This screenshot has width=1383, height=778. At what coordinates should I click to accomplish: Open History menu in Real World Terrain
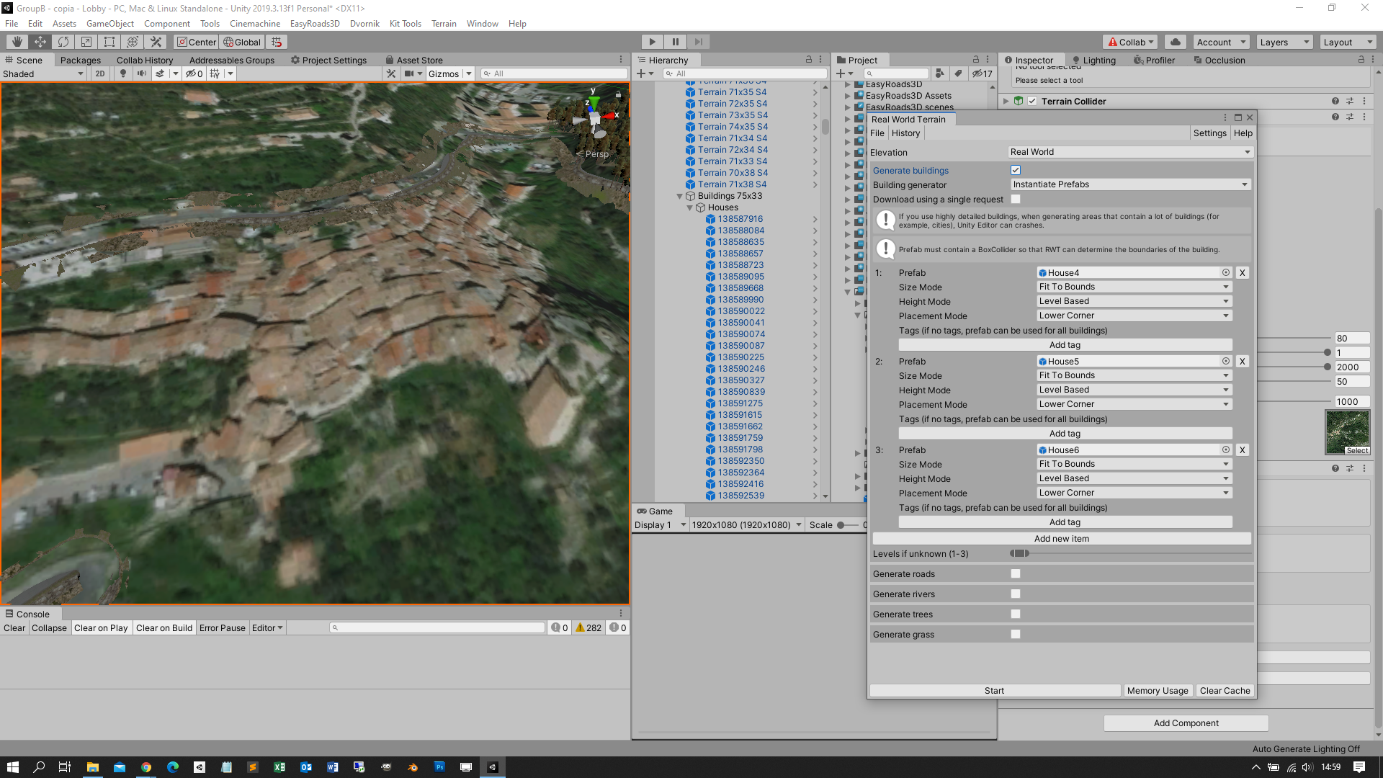tap(905, 133)
